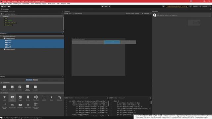Start Play mode
The width and height of the screenshot is (212, 119).
pyautogui.click(x=102, y=6)
